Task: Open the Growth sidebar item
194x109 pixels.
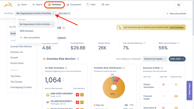Action: pyautogui.click(x=14, y=57)
